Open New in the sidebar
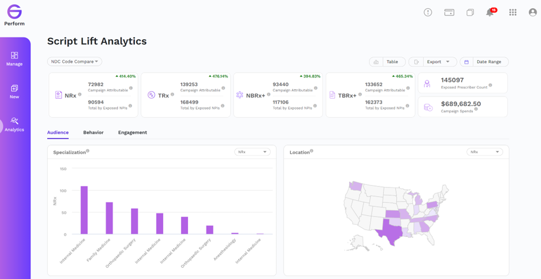Screen dimensions: 541x279 click(14, 92)
